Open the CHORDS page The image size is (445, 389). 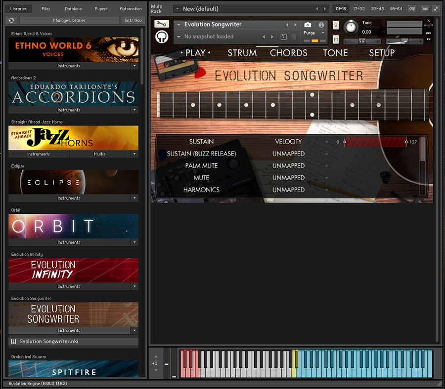[288, 53]
